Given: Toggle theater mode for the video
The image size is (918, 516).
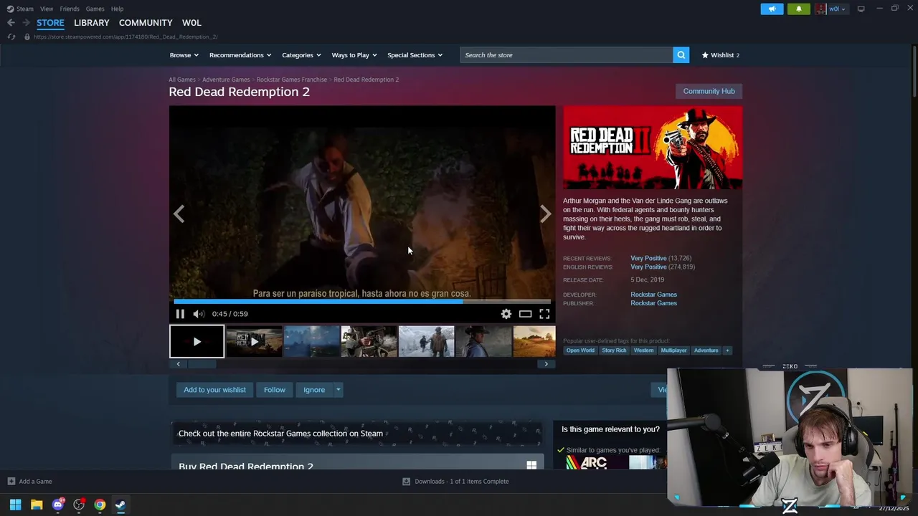Looking at the screenshot, I should click(x=526, y=314).
